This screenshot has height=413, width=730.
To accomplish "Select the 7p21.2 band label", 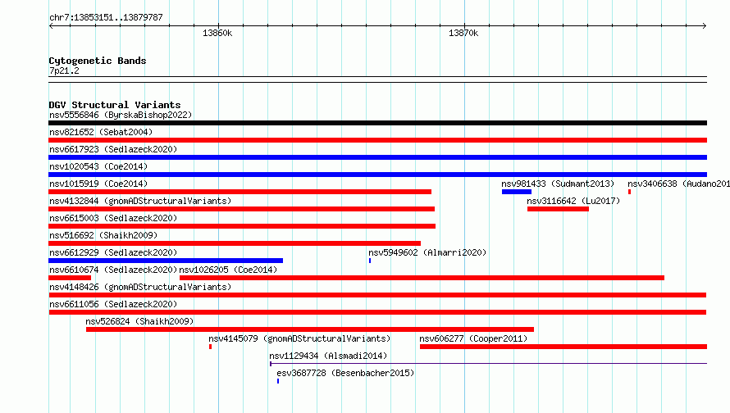I will 64,70.
